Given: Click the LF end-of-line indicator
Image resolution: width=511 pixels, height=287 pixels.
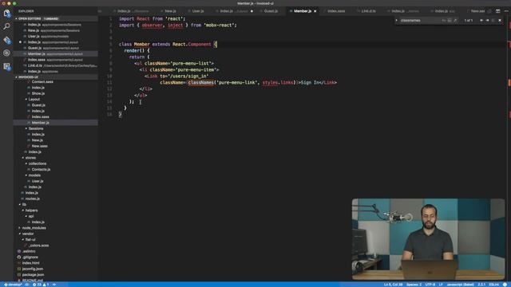Looking at the screenshot, I should point(441,285).
